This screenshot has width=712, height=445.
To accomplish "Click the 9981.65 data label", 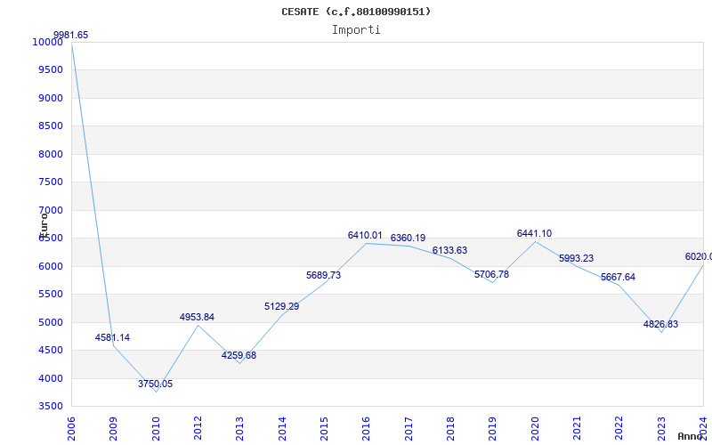I will [x=71, y=35].
